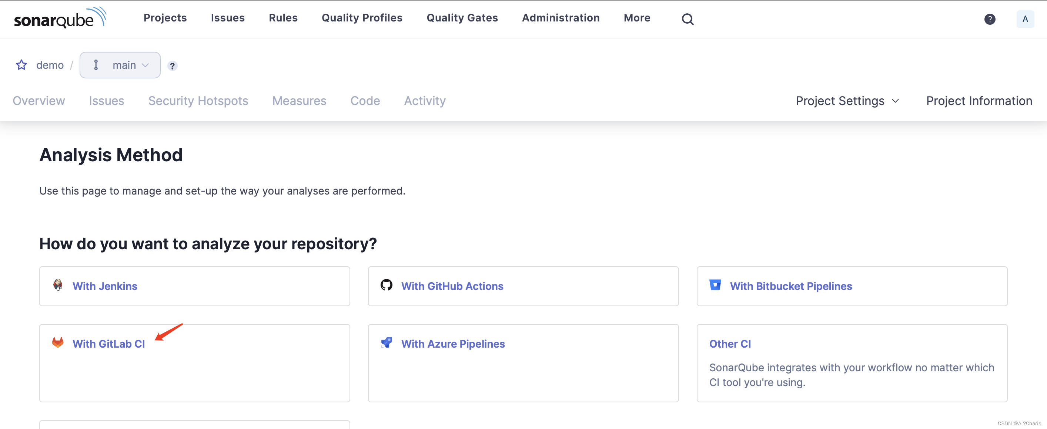Click the GitLab fox icon
Image resolution: width=1047 pixels, height=429 pixels.
pos(58,342)
